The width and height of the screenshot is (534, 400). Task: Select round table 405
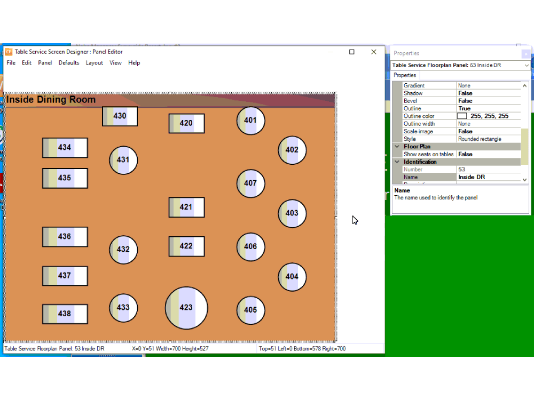[x=250, y=310]
